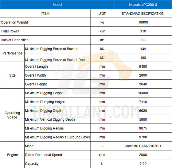Select 'Maximum Digging Force of Bucket Rod'
172x168 pixels.
click(x=55, y=60)
